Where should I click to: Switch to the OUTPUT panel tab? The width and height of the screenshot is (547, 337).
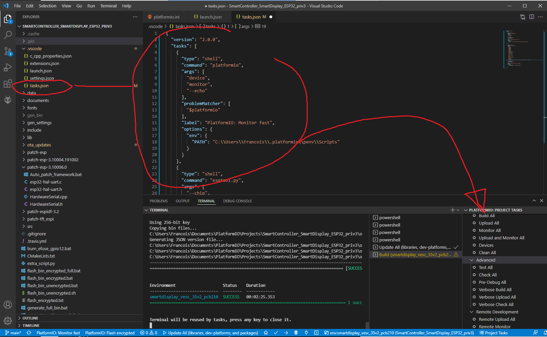[x=183, y=201]
